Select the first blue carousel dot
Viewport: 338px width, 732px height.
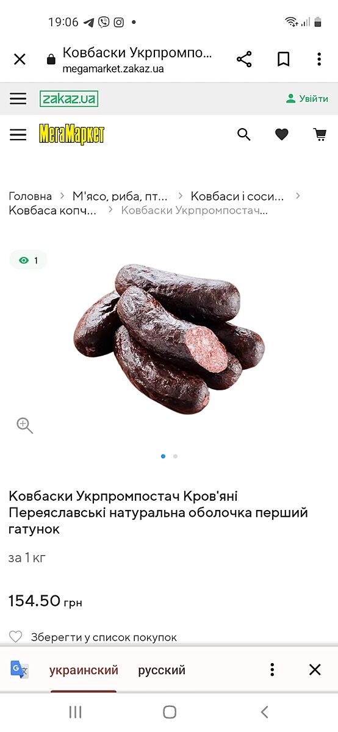pos(163,456)
